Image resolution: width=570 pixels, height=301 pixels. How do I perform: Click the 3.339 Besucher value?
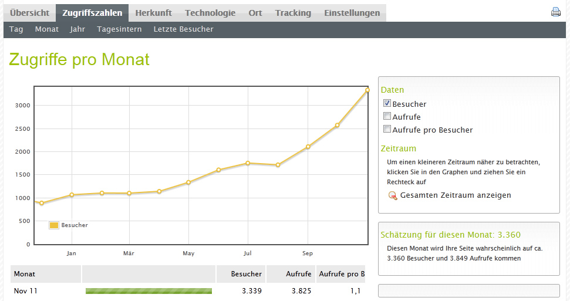[x=252, y=291]
